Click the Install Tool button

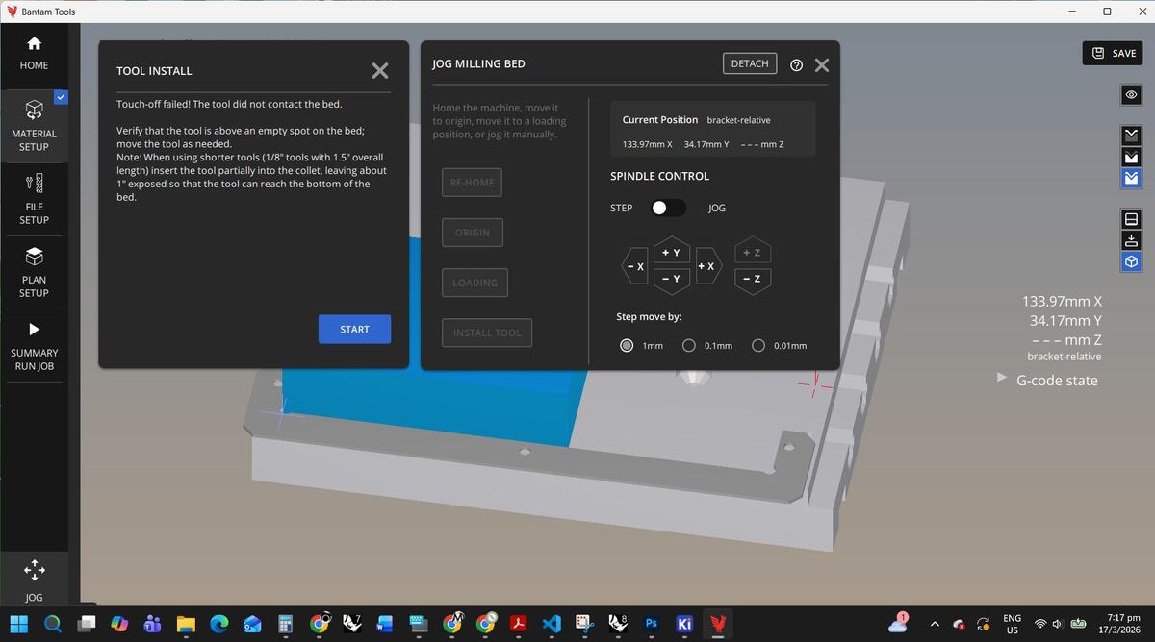pos(487,333)
